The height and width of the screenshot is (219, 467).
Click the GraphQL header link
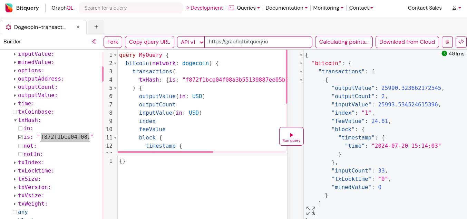click(62, 8)
